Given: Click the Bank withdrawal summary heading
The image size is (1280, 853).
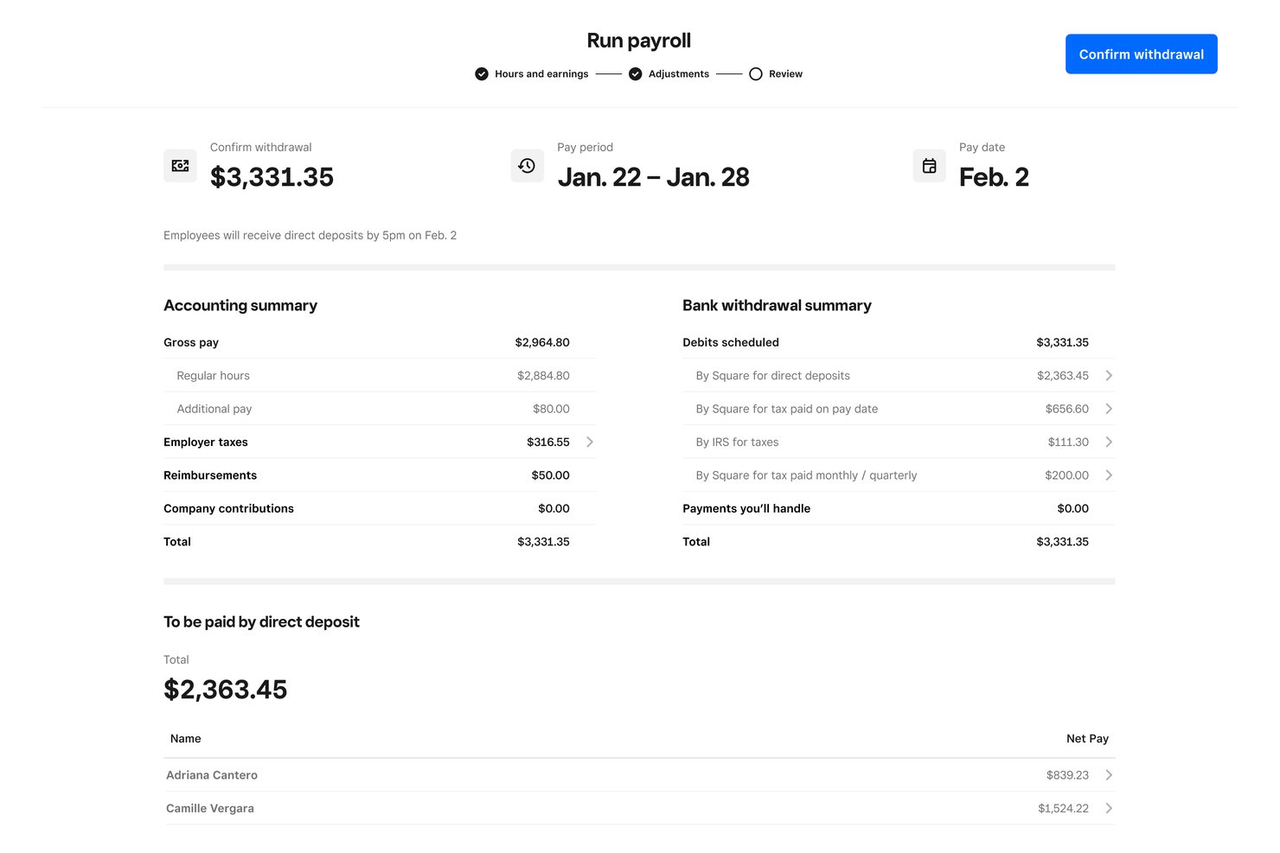Looking at the screenshot, I should [x=777, y=305].
